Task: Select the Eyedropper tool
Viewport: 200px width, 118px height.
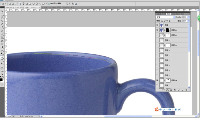Action: point(2,27)
